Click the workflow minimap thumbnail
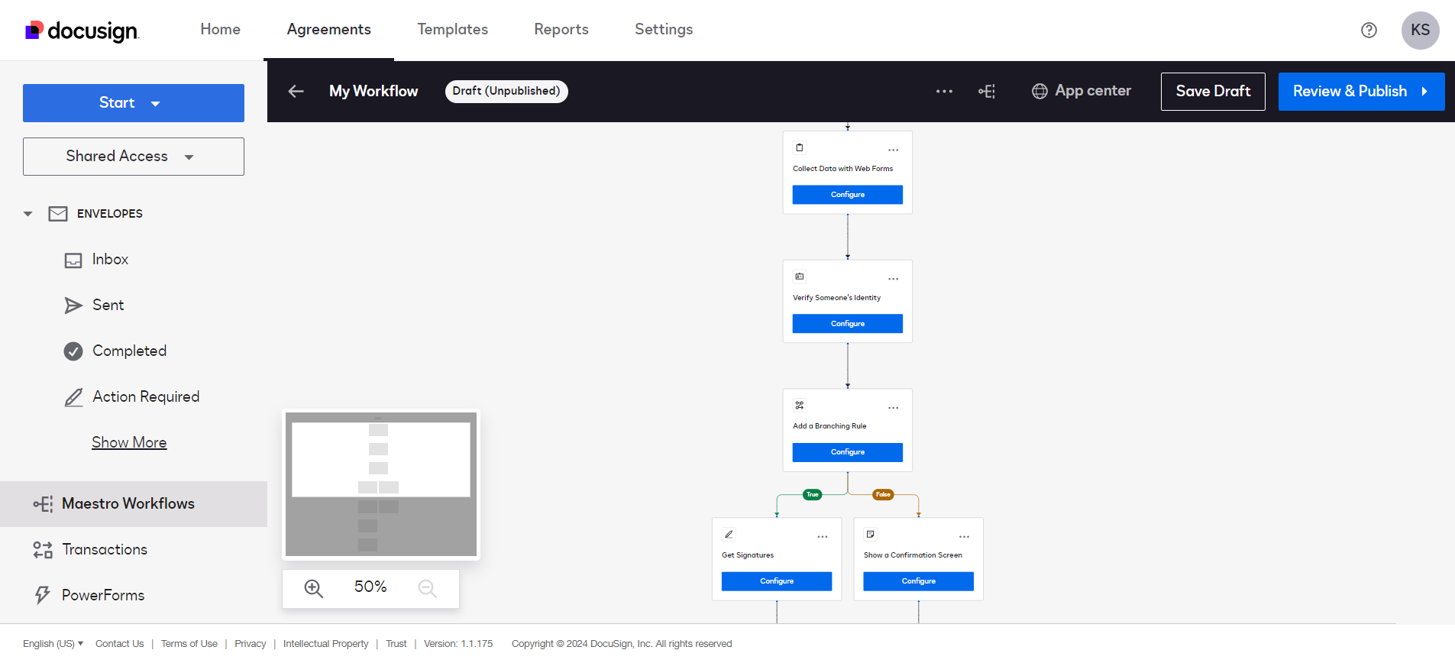1455x663 pixels. point(380,484)
